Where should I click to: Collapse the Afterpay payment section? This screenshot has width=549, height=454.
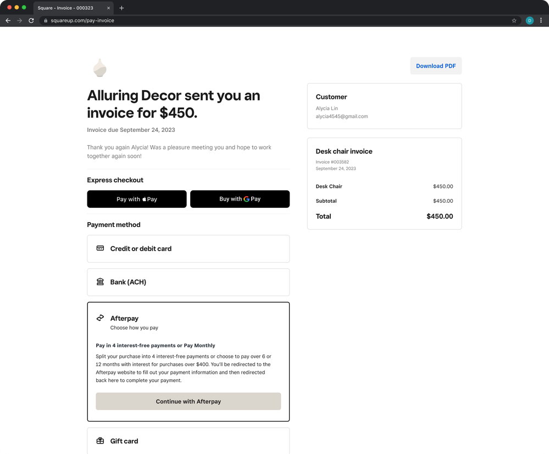pos(188,322)
